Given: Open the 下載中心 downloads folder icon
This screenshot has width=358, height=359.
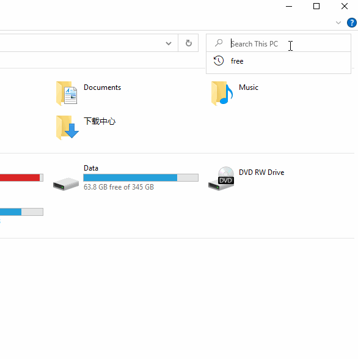Looking at the screenshot, I should tap(67, 128).
